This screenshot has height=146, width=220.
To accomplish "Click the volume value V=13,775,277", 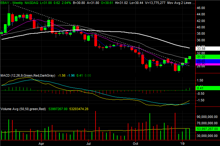I will (155, 3).
